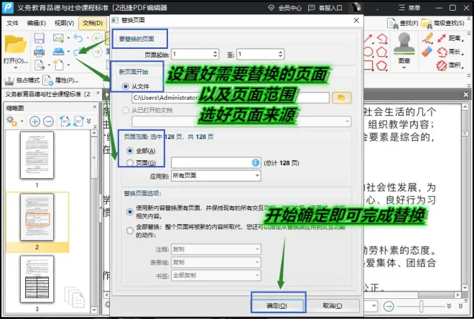The width and height of the screenshot is (474, 319).
Task: Click the new blank document icon
Action: click(x=59, y=65)
